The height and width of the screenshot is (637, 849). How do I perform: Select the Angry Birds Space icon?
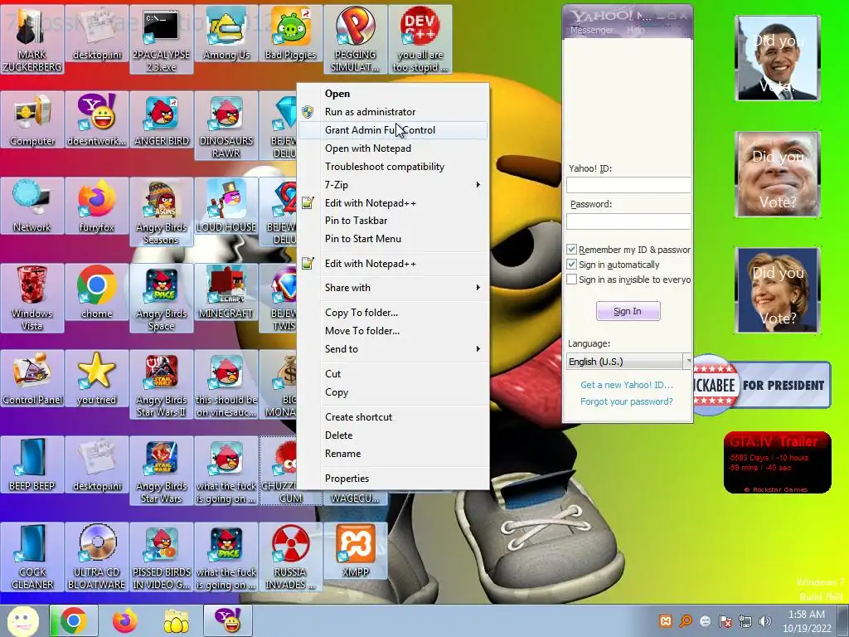tap(162, 298)
